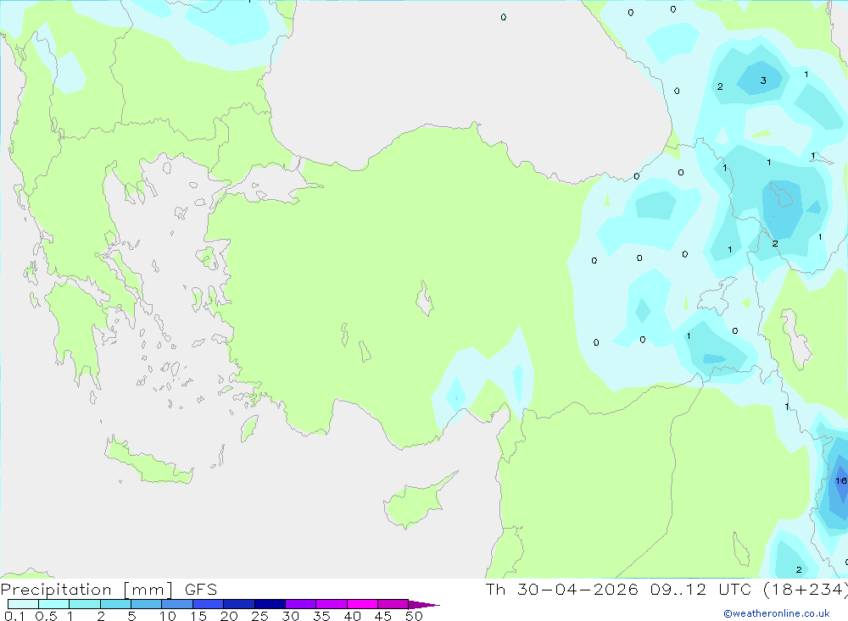Screen dimensions: 848x621
Task: Click the over-50 mm arrow tip of legend
Action: tap(424, 605)
